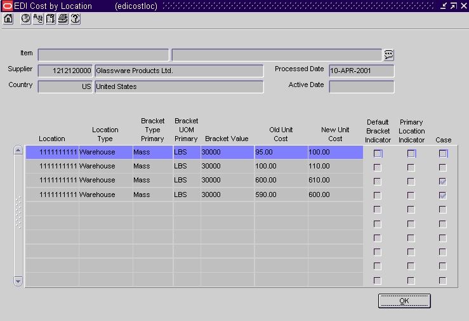Toggle Case checkbox for Old Cost 600.00 row
Screen dimensions: 469x321
pos(443,181)
